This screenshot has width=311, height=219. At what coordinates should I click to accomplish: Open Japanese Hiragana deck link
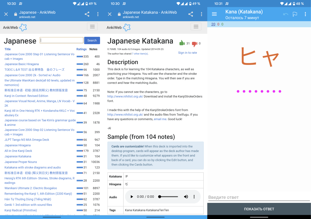18,145
